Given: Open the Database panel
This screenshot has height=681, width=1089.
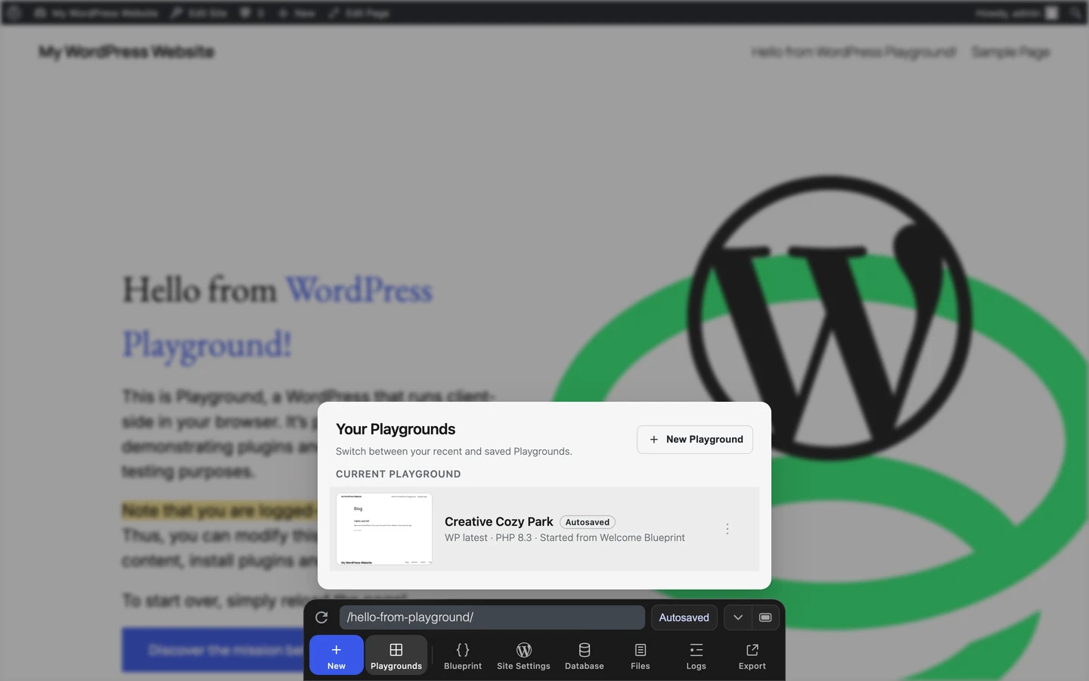Looking at the screenshot, I should [585, 655].
